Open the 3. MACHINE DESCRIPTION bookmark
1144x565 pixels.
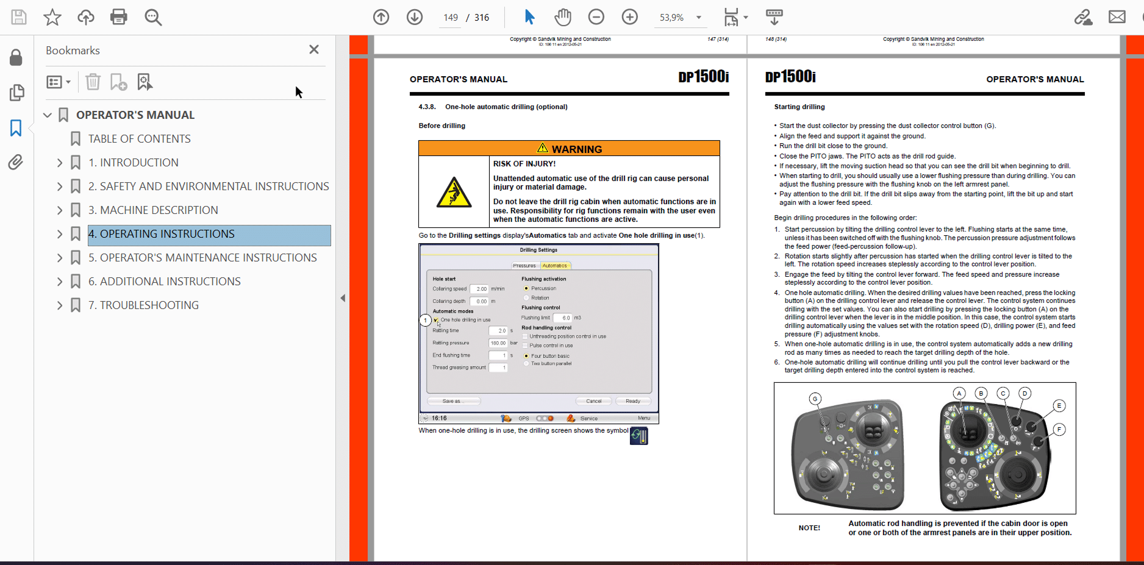point(153,210)
